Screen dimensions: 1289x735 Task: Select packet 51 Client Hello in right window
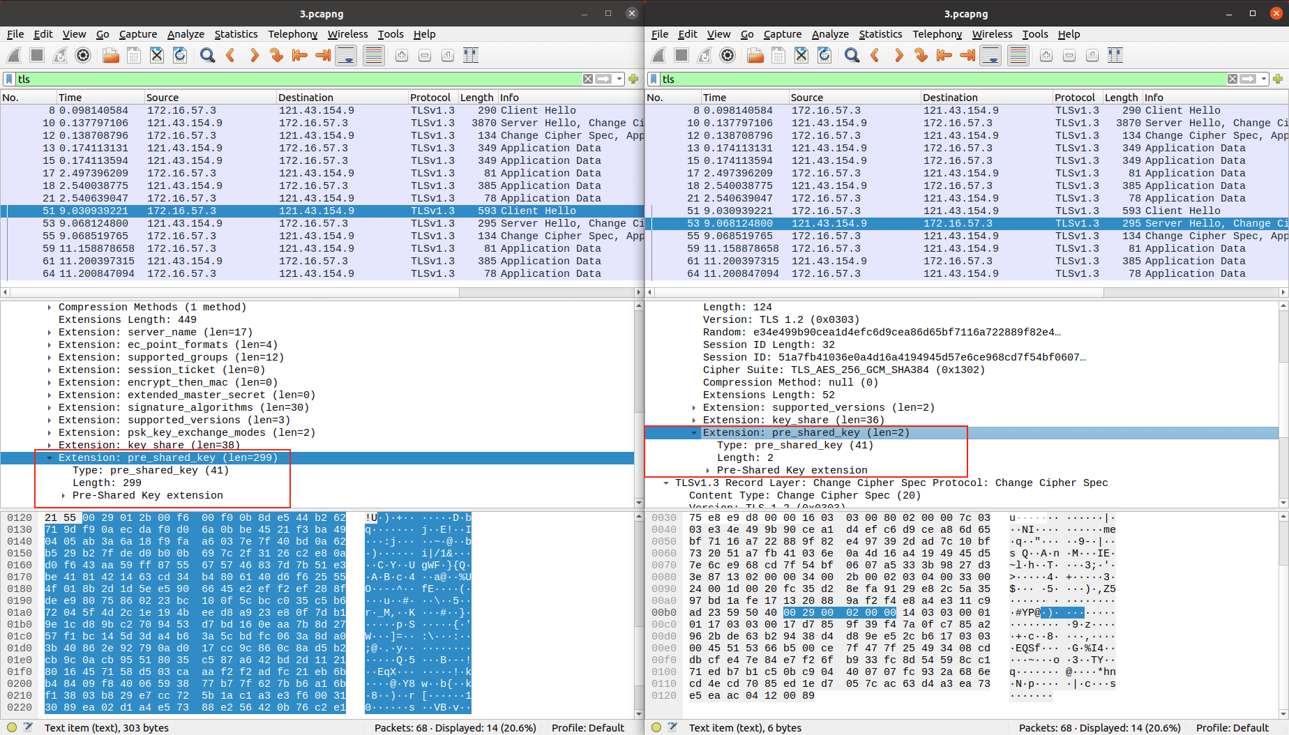[x=967, y=211]
